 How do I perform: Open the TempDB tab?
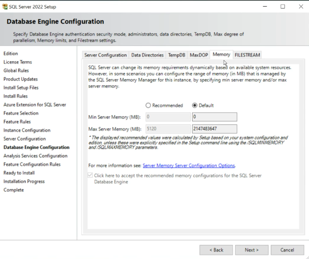(x=177, y=55)
